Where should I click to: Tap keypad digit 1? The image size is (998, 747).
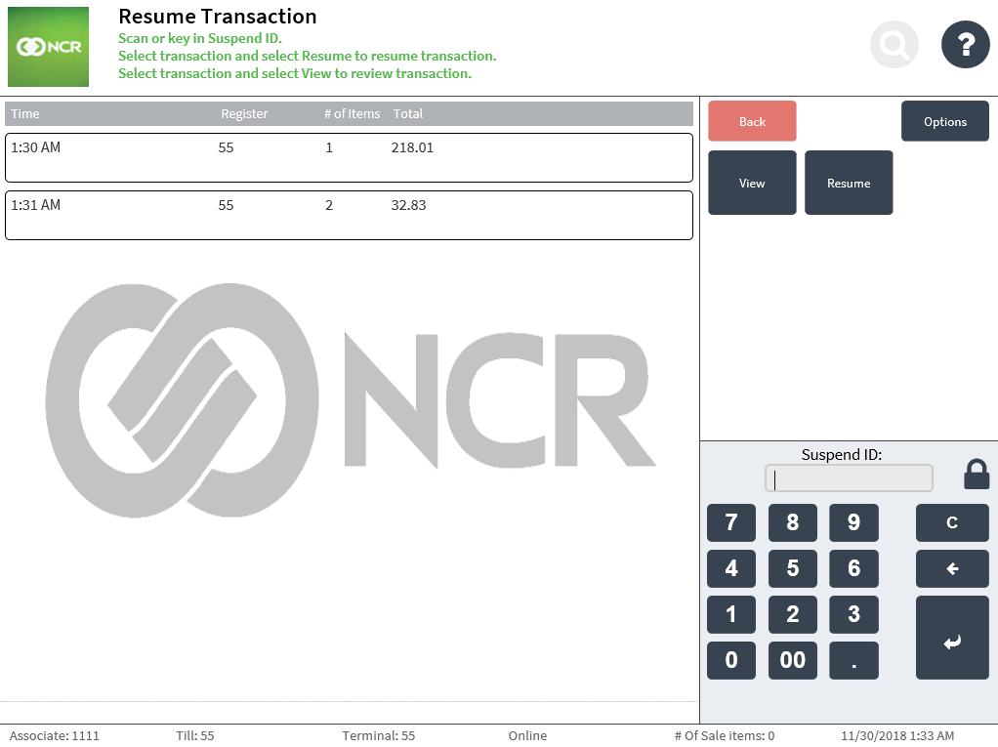(731, 614)
